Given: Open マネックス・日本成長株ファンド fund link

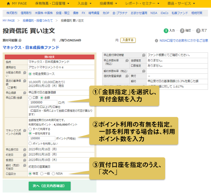Looking at the screenshot, I should [31, 47].
